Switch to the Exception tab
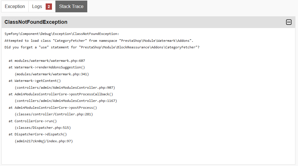Screen dimensions: 298x166 [x=15, y=6]
